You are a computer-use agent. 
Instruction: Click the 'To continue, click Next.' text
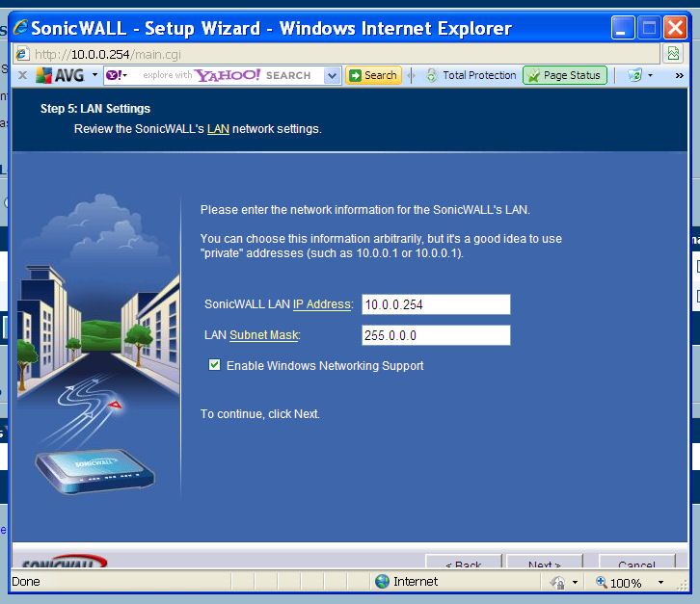(259, 414)
